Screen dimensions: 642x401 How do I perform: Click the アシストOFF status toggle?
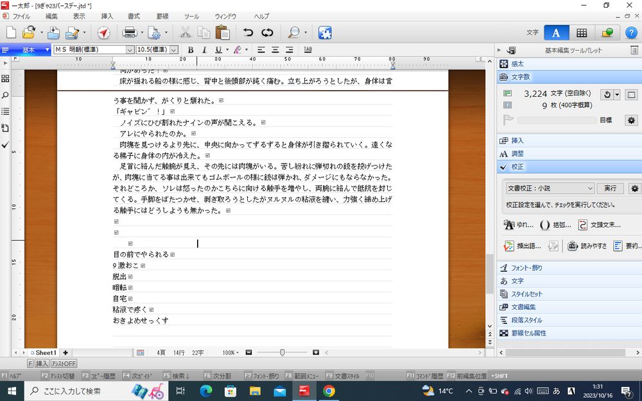coord(64,364)
